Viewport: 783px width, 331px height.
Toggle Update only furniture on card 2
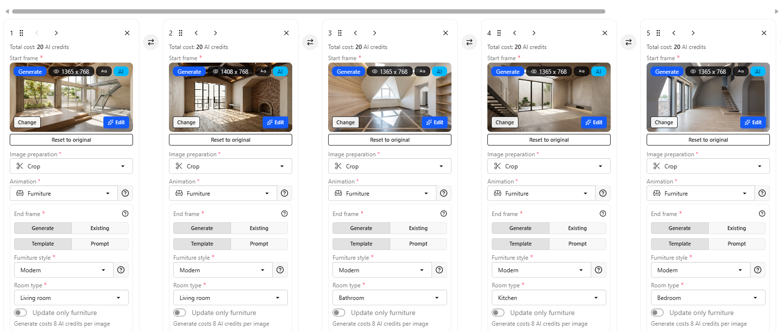[x=180, y=313]
